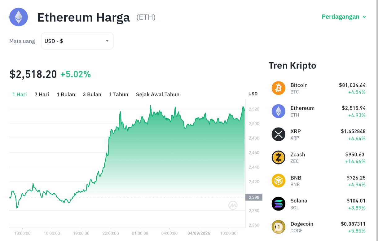
Task: Click the Zcash coin icon
Action: click(278, 157)
